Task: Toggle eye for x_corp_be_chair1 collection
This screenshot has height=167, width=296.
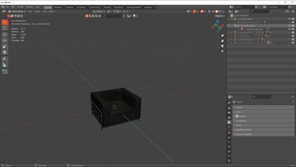Action: [290, 19]
